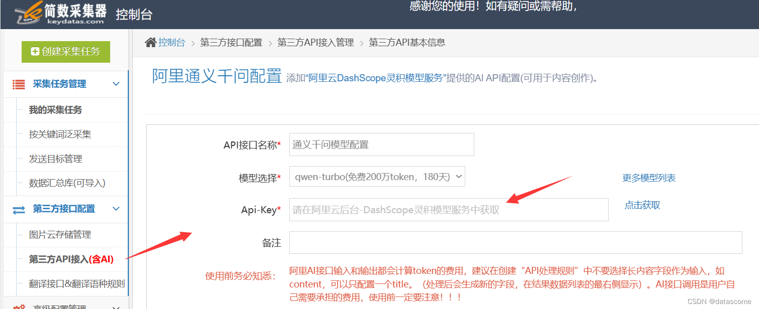759x309 pixels.
Task: Open 翻译接口&翻译语种规则 in sidebar
Action: pyautogui.click(x=76, y=284)
